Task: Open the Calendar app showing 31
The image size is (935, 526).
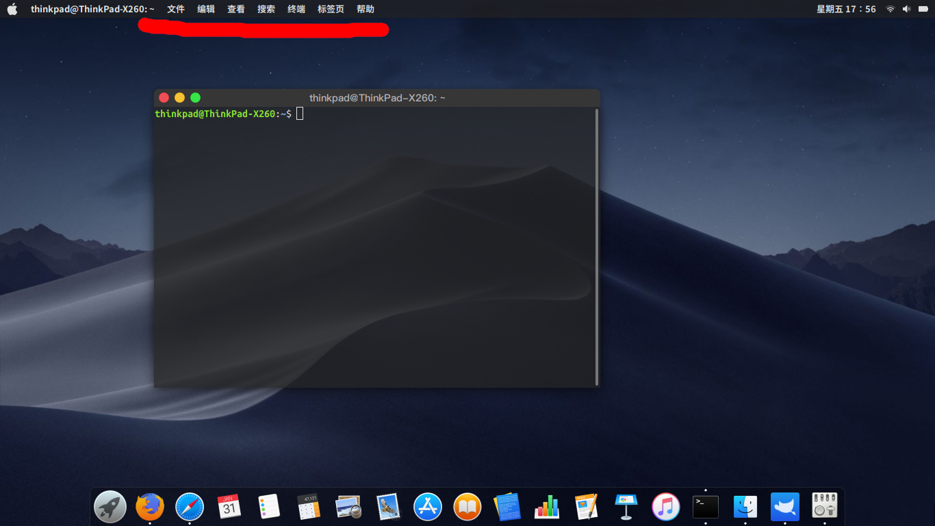Action: tap(229, 507)
